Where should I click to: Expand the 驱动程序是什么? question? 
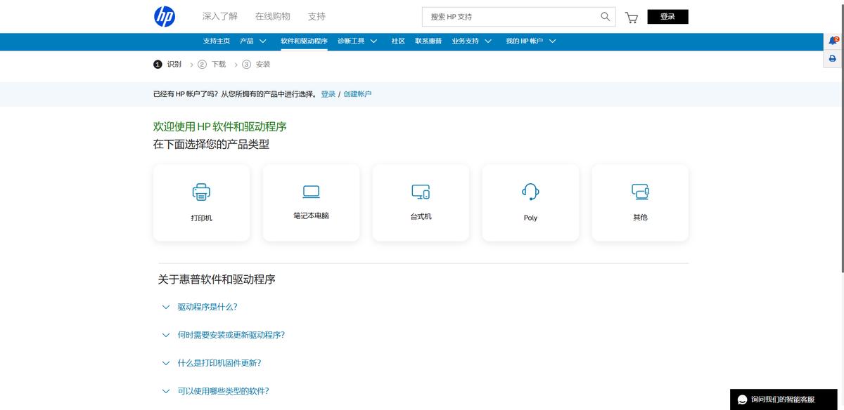pos(207,307)
